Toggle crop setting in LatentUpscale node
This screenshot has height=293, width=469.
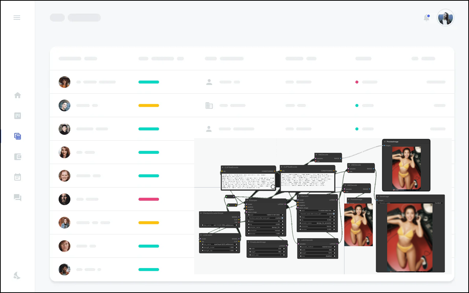(317, 256)
